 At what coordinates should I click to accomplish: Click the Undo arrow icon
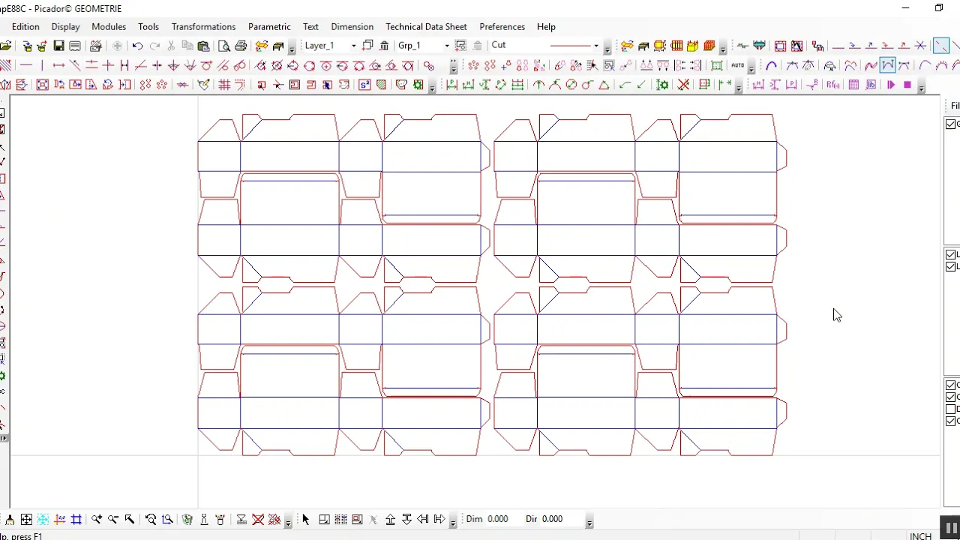[137, 46]
